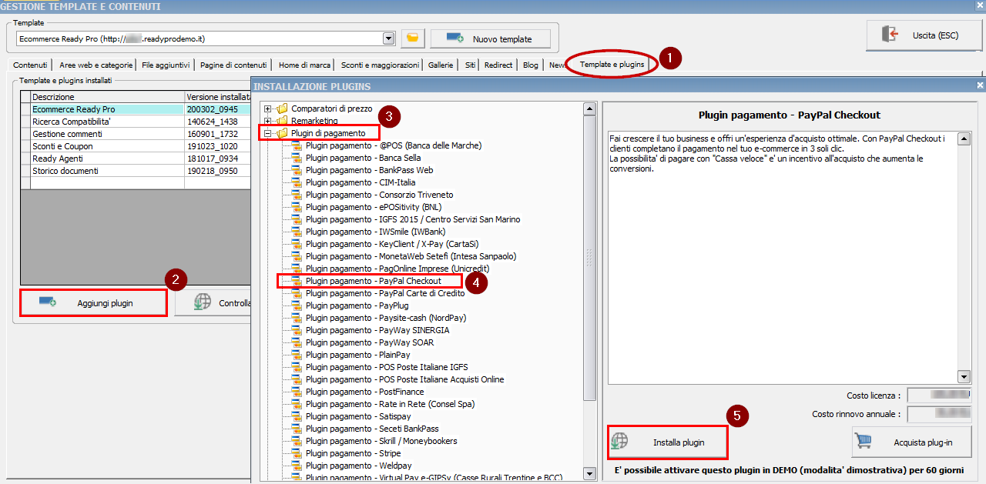Image resolution: width=986 pixels, height=484 pixels.
Task: Click the Descrizione column header
Action: pos(107,97)
